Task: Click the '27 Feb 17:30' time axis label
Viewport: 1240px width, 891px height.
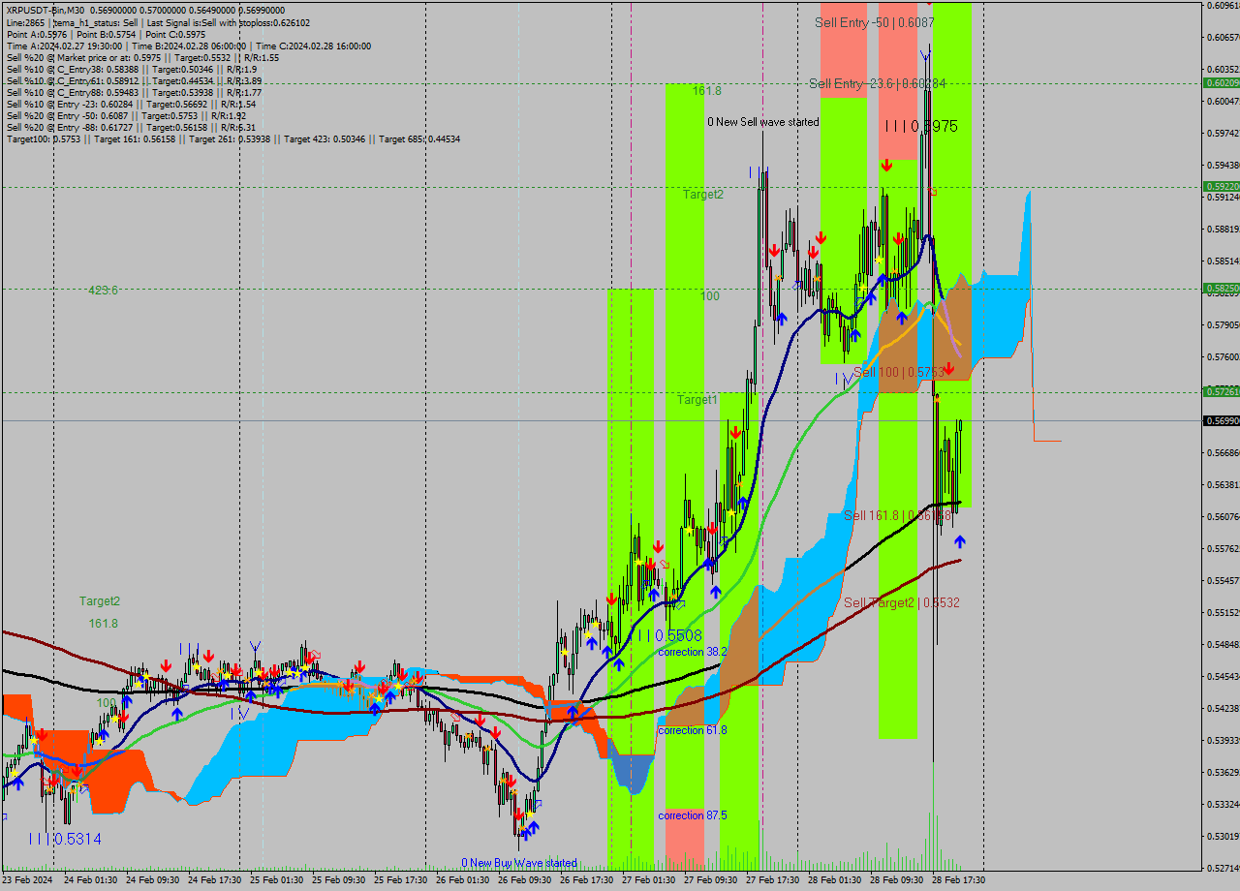Action: pos(773,880)
